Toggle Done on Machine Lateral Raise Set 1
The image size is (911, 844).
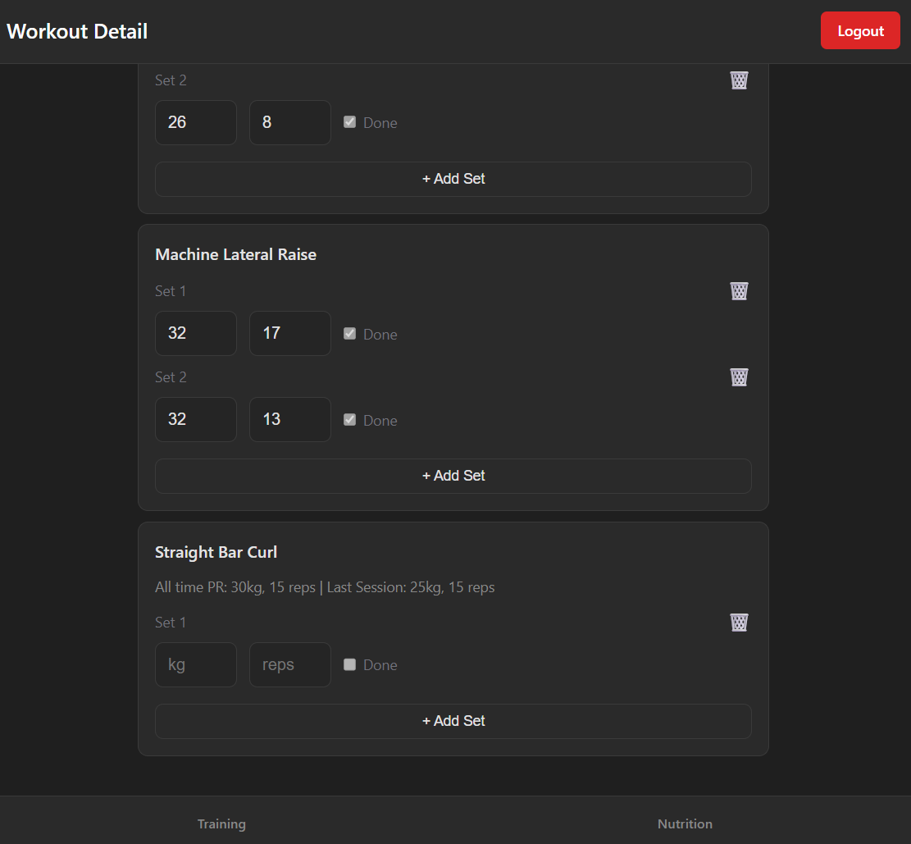point(349,333)
